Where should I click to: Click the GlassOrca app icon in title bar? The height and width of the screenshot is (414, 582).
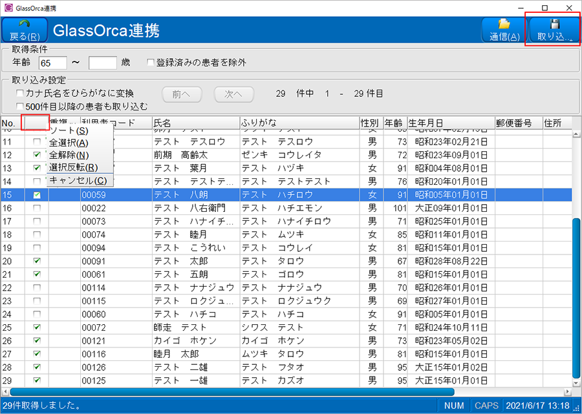(8, 8)
